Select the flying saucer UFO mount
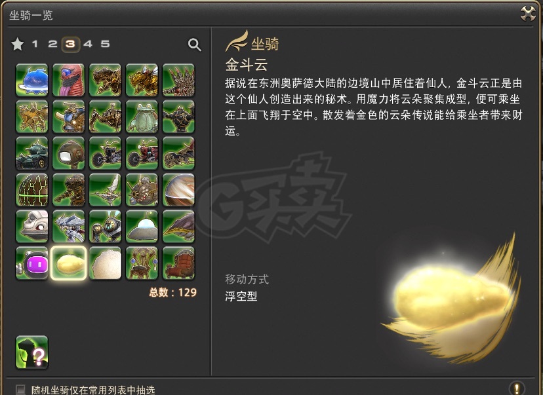 pos(142,227)
